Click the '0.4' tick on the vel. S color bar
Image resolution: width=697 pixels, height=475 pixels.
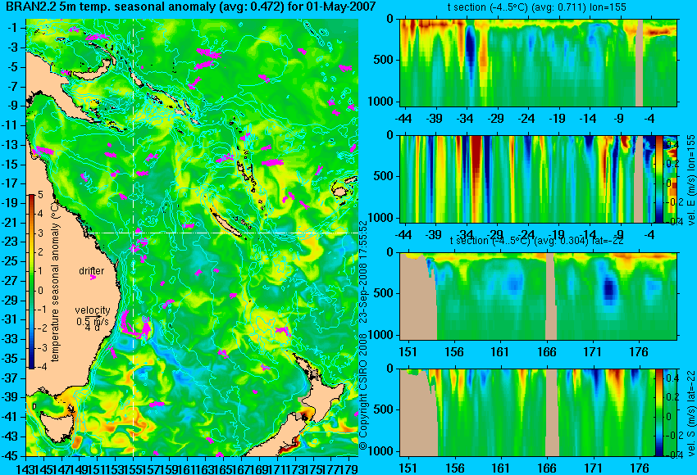(x=672, y=378)
